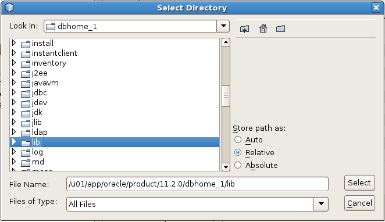Click the log folder icon
Viewport: 385px width, 222px height.
25,153
